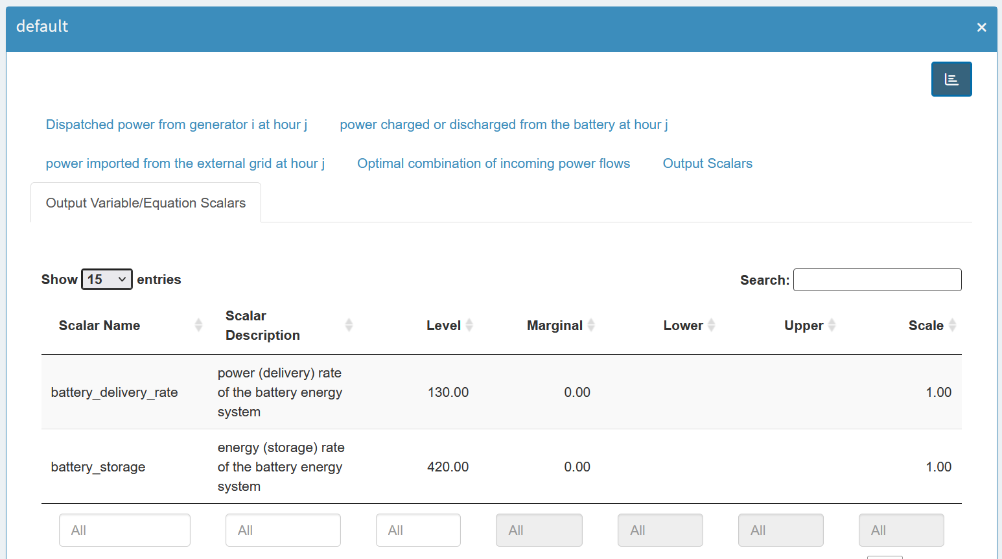Switch to the Output Scalars tab
Viewport: 1002px width, 559px height.
point(707,163)
